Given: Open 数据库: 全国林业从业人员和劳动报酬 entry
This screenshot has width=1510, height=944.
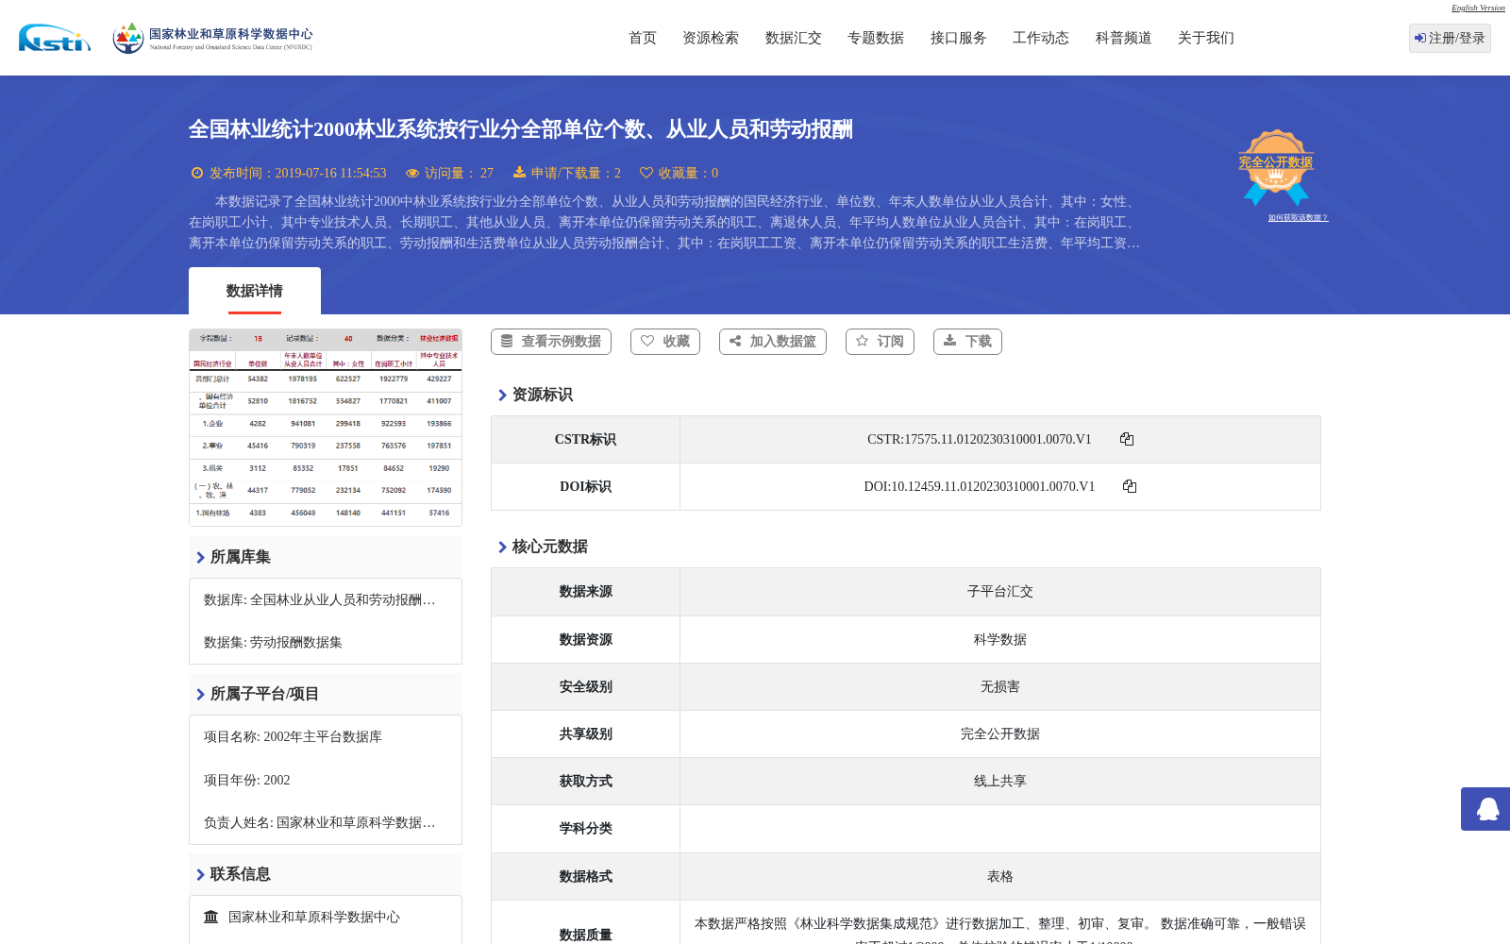Looking at the screenshot, I should coord(320,599).
